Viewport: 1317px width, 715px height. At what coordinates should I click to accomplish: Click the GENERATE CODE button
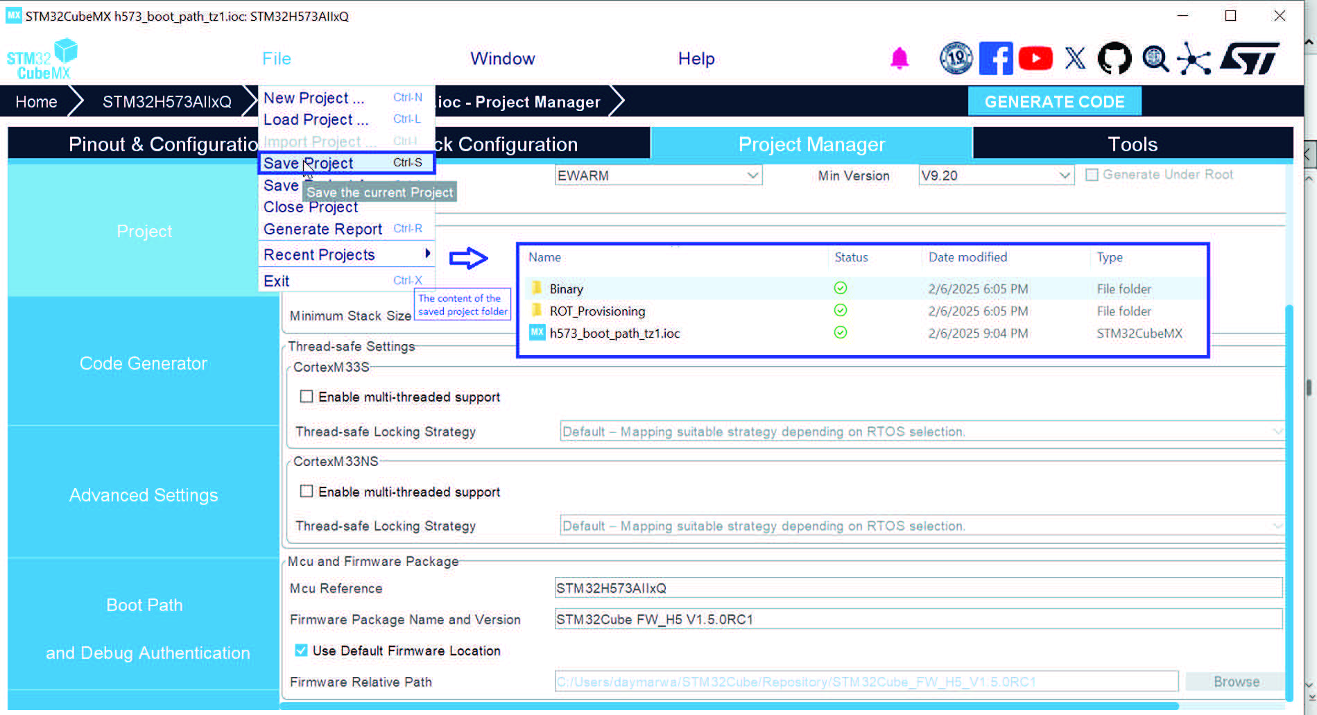[x=1054, y=101]
